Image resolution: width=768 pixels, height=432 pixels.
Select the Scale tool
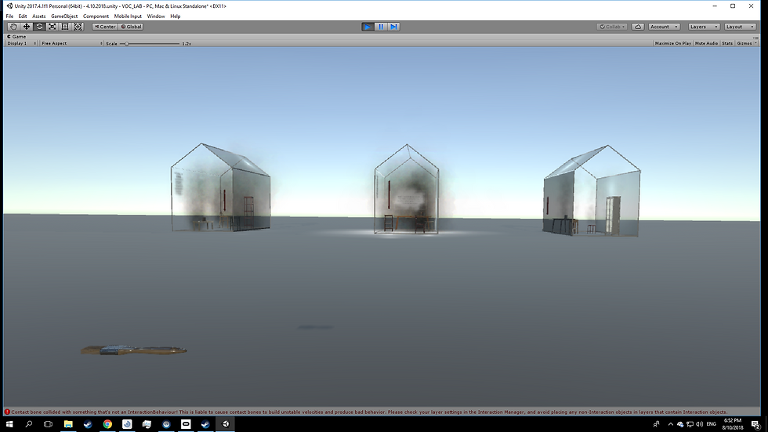point(52,27)
